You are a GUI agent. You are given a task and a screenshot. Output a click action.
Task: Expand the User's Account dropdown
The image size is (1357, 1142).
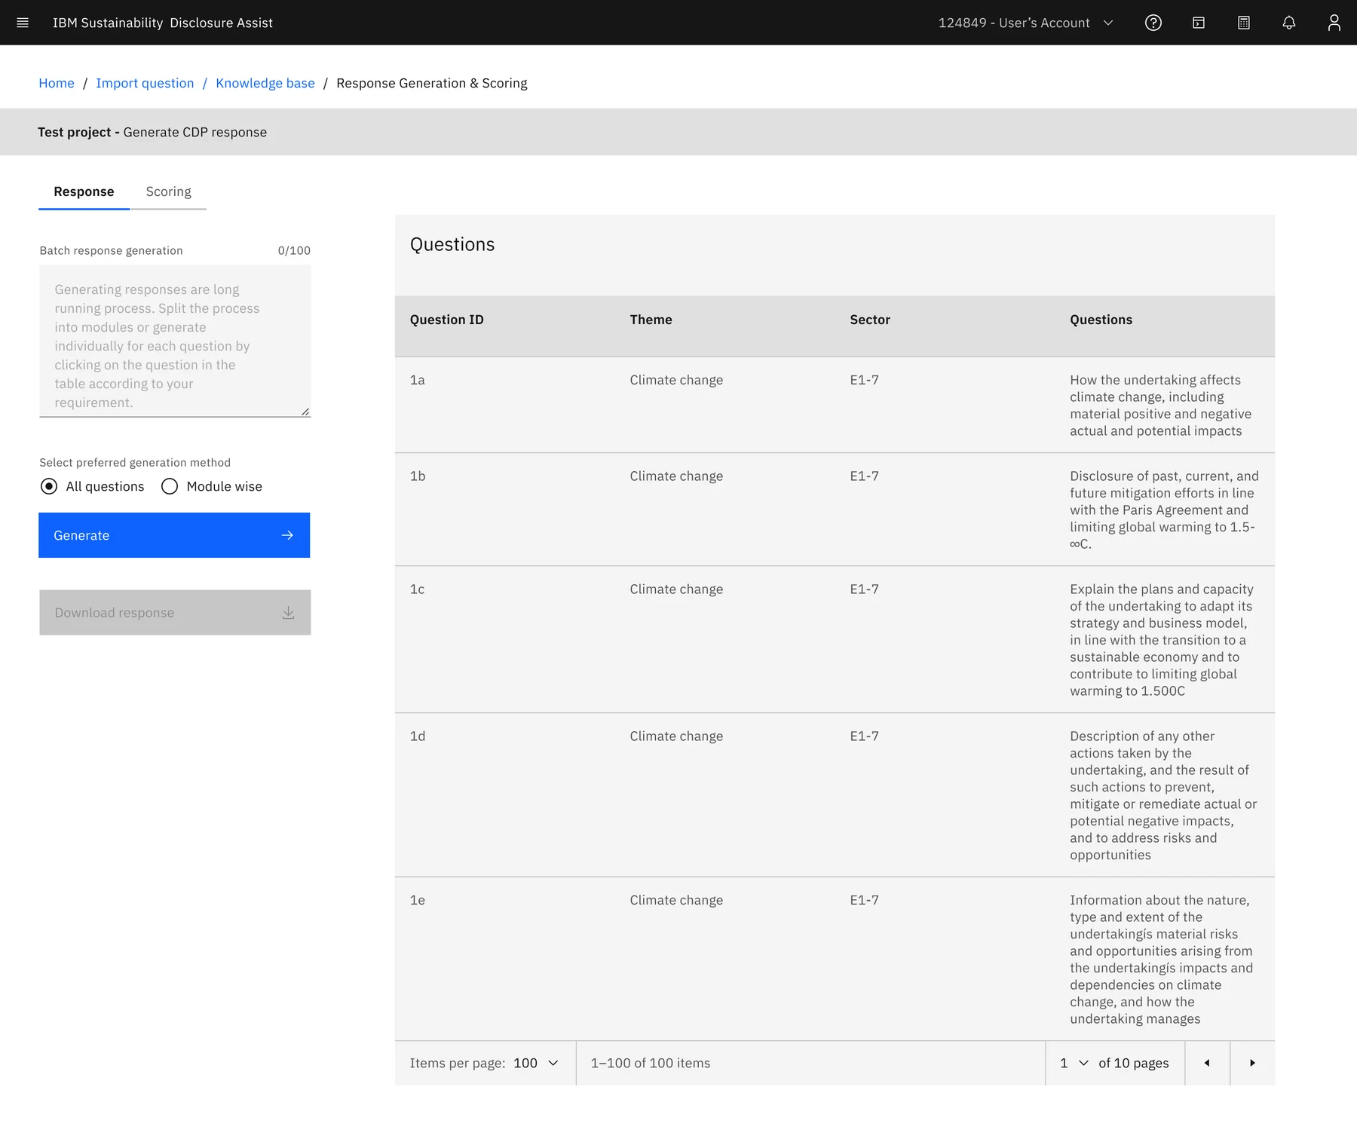pyautogui.click(x=1026, y=23)
